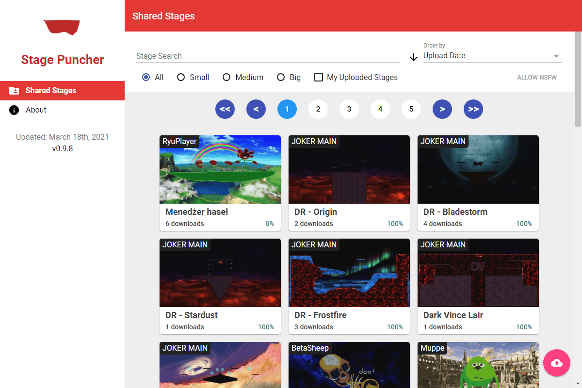The width and height of the screenshot is (582, 388).
Task: Toggle sort direction arrow icon
Action: (x=414, y=57)
